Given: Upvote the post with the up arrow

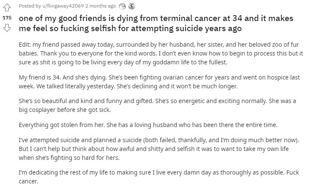Looking at the screenshot, I should pyautogui.click(x=7, y=8).
